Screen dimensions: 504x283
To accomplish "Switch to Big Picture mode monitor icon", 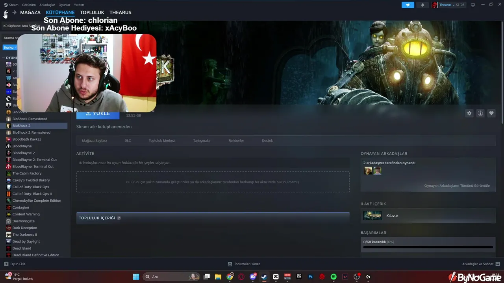I will [x=473, y=5].
